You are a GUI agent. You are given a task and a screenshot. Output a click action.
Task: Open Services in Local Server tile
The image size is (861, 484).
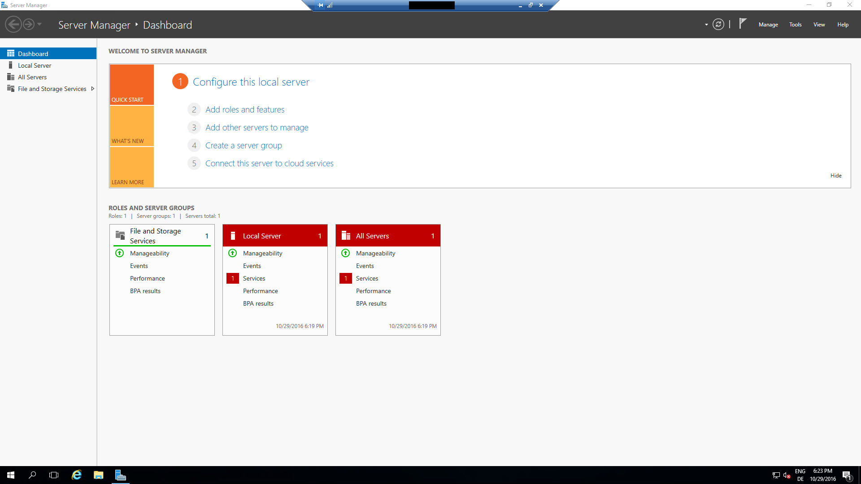[x=254, y=278]
